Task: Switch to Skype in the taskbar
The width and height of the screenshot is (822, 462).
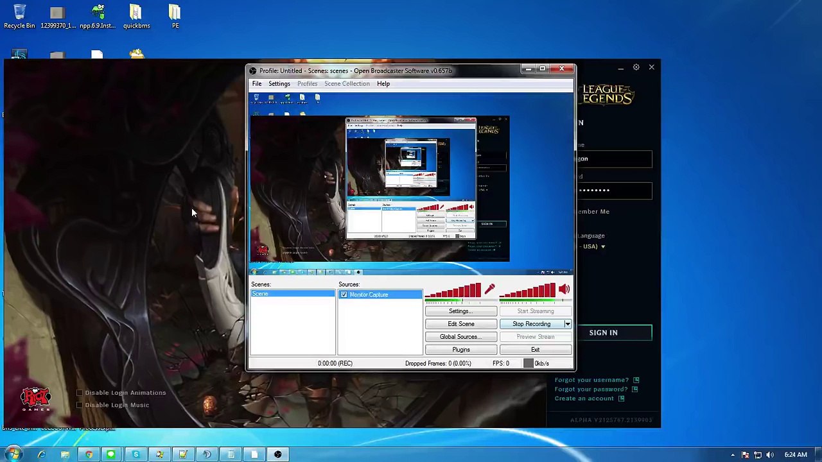Action: click(136, 455)
